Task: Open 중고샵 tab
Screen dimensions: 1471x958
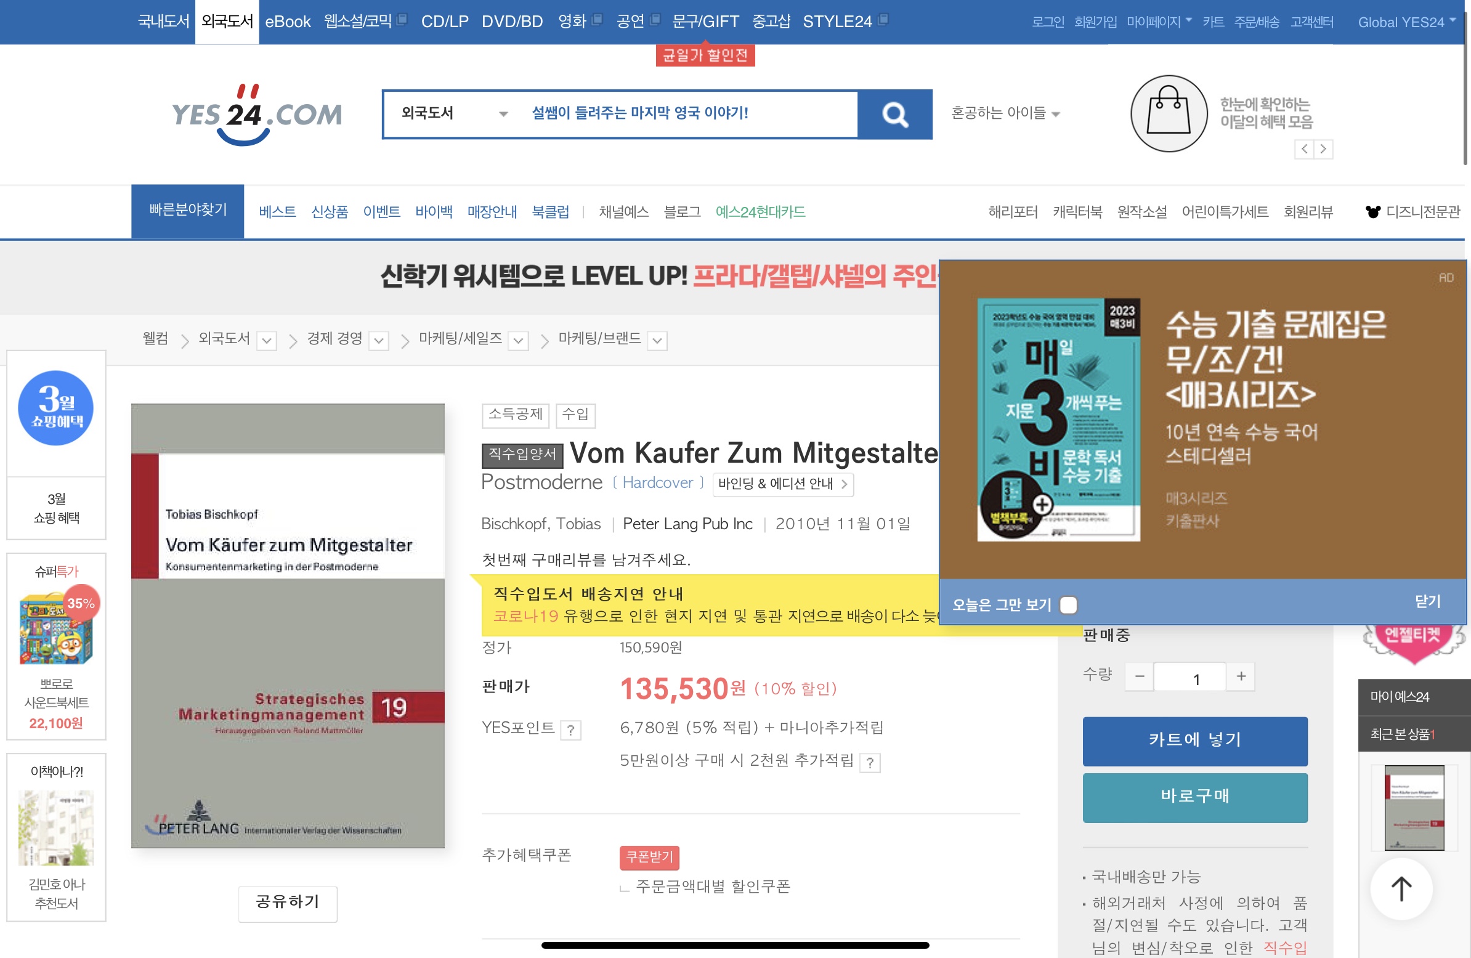Action: click(771, 22)
